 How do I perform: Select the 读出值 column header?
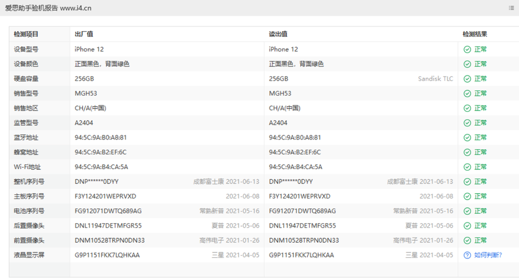pyautogui.click(x=278, y=34)
